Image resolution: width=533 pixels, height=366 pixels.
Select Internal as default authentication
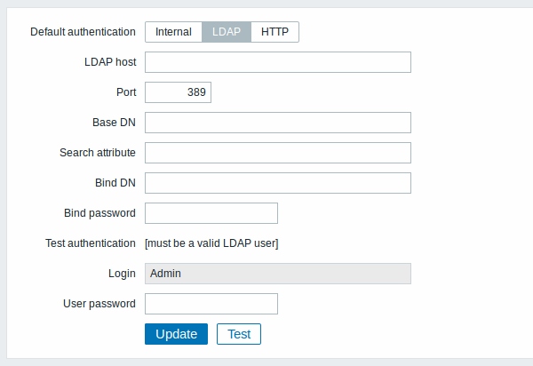click(173, 32)
